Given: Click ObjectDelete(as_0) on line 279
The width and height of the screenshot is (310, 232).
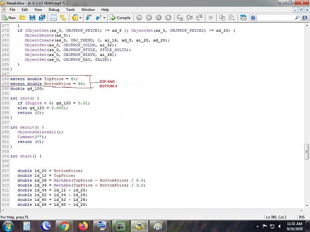Looking at the screenshot, I should click(47, 36).
